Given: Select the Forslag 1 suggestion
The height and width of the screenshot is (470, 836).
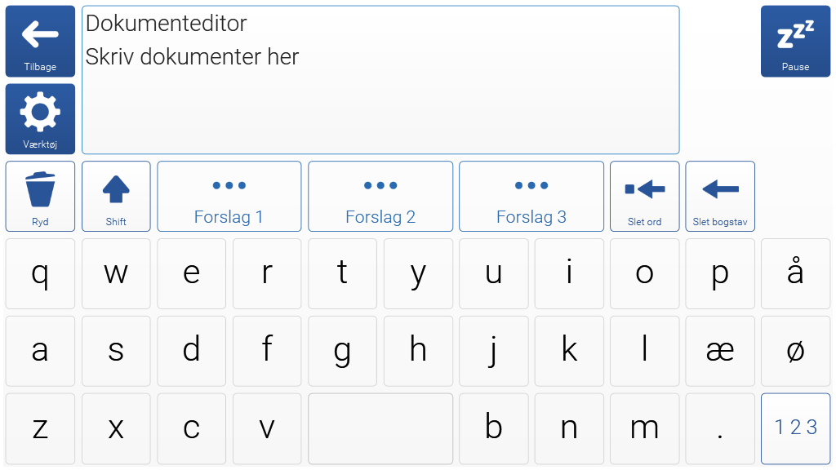Looking at the screenshot, I should click(x=229, y=197).
